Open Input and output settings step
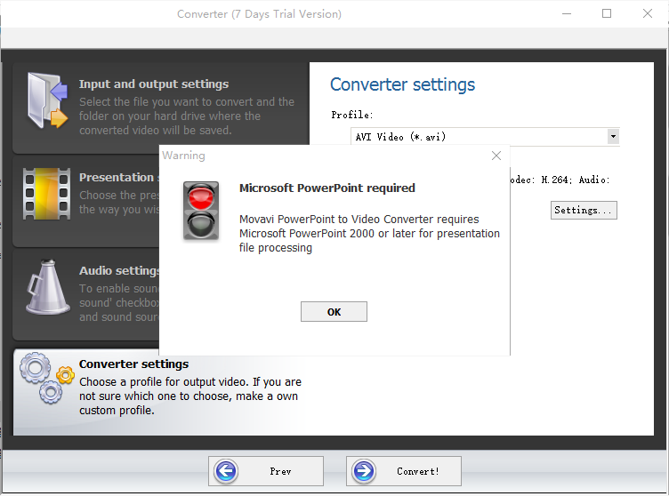Screen dimensions: 669x496 (x=161, y=108)
